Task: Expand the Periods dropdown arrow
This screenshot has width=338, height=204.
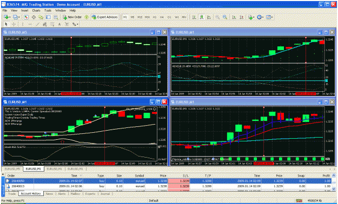Action: click(263, 17)
